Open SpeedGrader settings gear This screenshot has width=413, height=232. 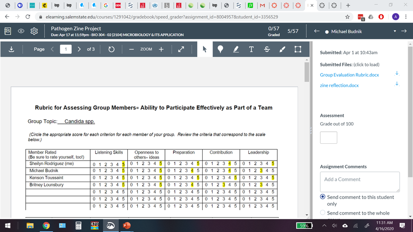(x=34, y=31)
